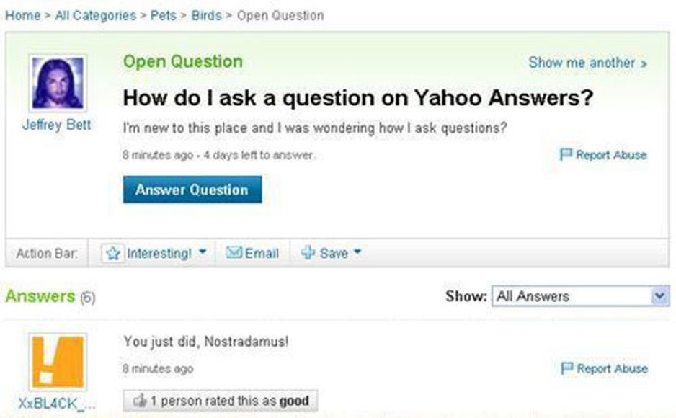Click the flag icon beside the question's Report Abuse
This screenshot has width=676, height=418.
[x=566, y=154]
